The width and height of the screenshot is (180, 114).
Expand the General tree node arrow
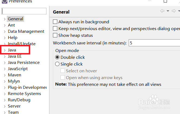click(x=5, y=19)
